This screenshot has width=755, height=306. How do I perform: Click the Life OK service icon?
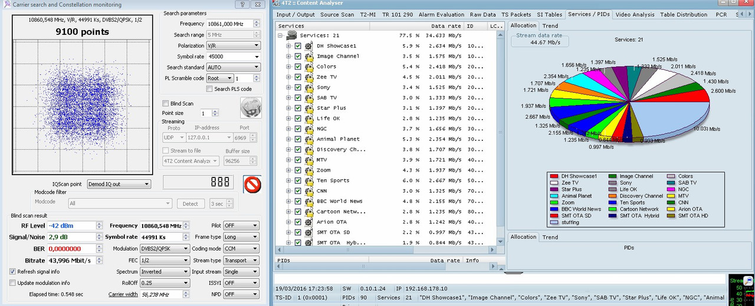coord(308,119)
